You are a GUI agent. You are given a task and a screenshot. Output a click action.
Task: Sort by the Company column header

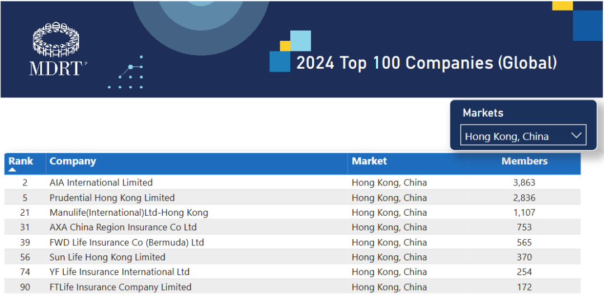click(x=73, y=161)
